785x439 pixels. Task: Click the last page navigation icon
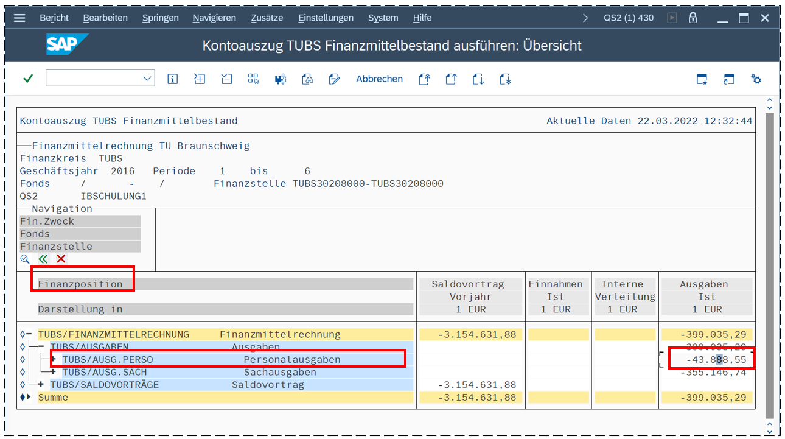tap(505, 79)
